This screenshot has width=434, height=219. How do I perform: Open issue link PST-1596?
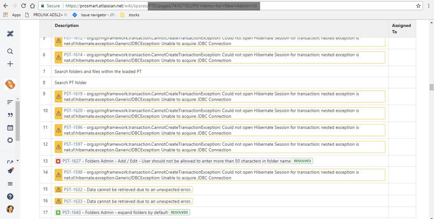[73, 127]
